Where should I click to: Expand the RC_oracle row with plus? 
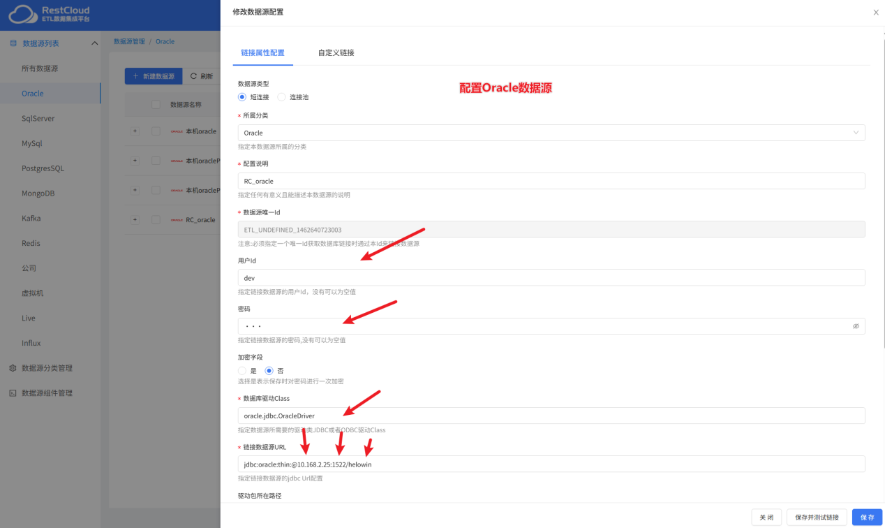135,220
